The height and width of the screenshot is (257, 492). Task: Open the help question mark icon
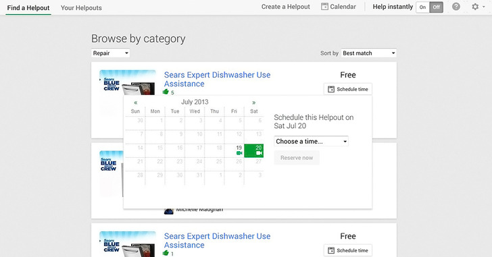coord(456,7)
